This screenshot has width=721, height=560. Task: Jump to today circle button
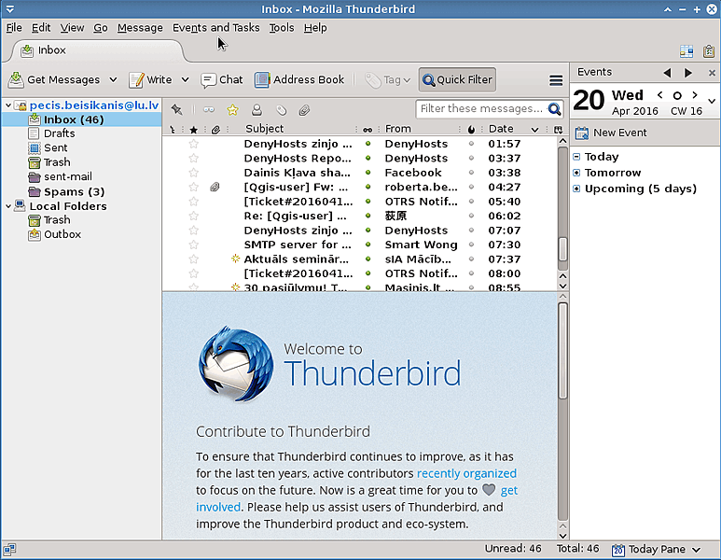[x=677, y=96]
